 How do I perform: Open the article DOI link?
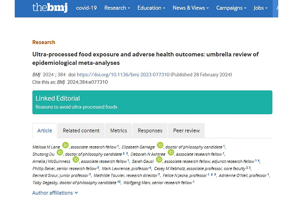[x=123, y=74]
